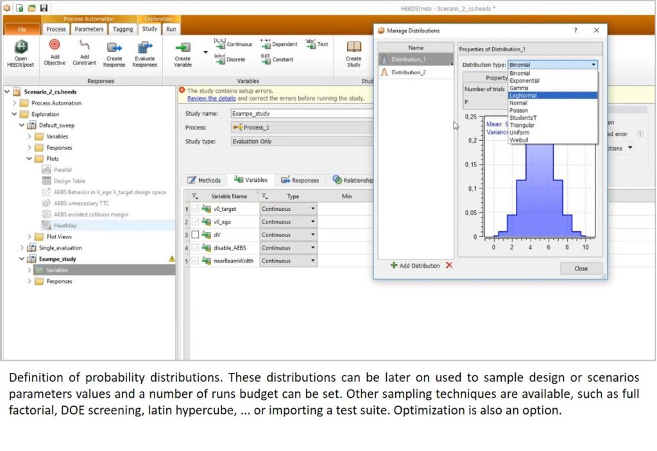Expand the Responses node under Exampe_study
This screenshot has height=451, width=657.
click(30, 281)
